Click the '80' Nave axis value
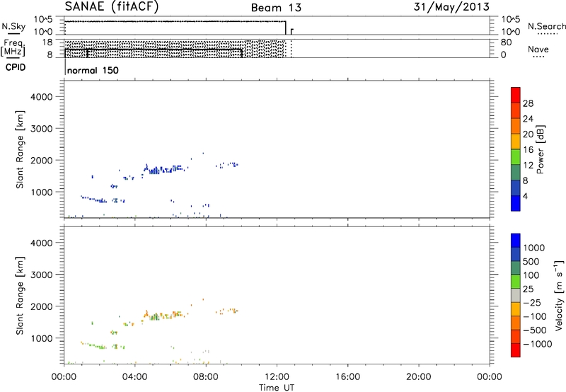The image size is (566, 392). (x=506, y=42)
